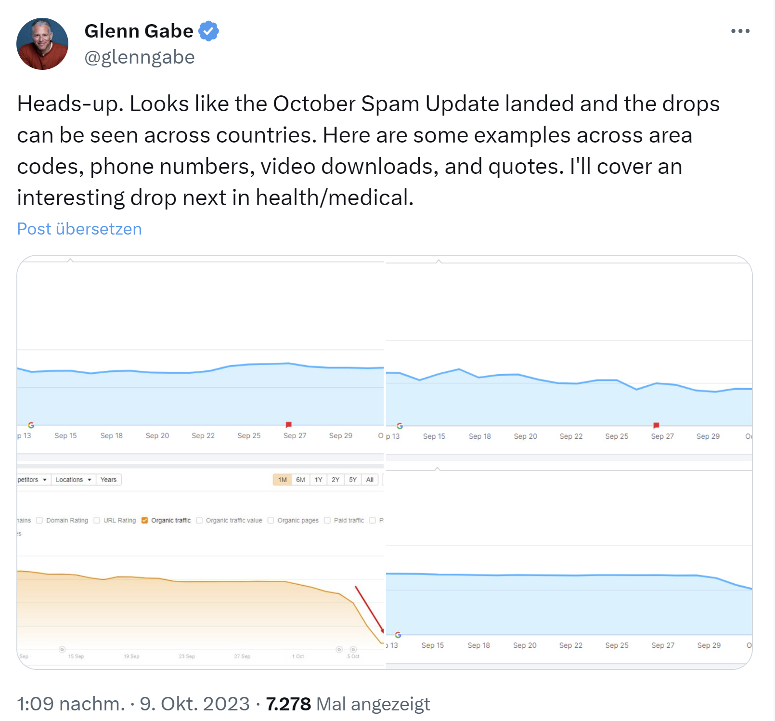Screen dimensions: 775x721
Task: Click the Google G icon on the right chart
Action: coord(400,425)
